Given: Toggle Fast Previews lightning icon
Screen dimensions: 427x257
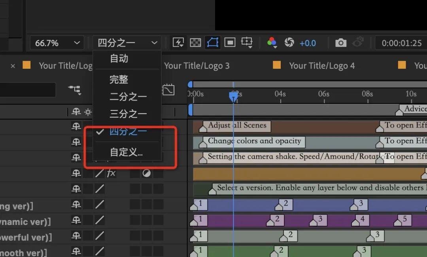Looking at the screenshot, I should tap(178, 43).
